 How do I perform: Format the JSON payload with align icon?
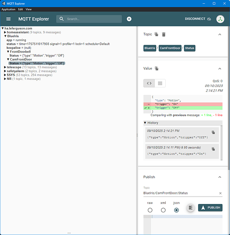click(191, 208)
